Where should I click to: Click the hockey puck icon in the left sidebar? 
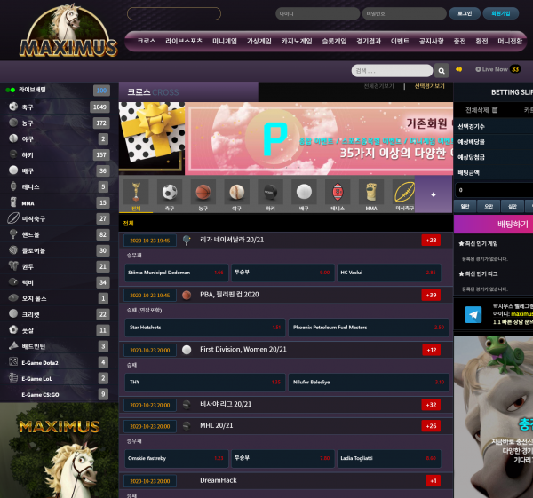click(13, 154)
